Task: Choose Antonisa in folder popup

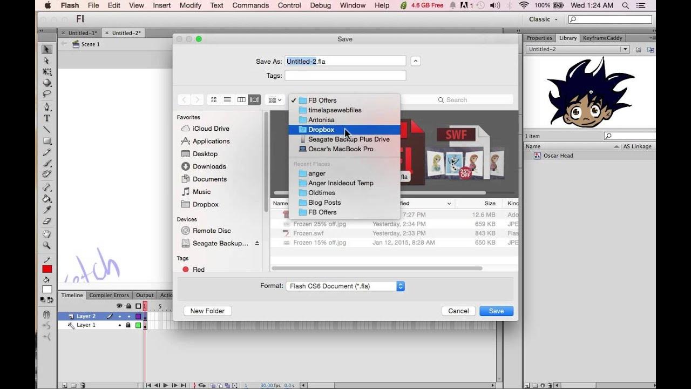Action: tap(344, 120)
